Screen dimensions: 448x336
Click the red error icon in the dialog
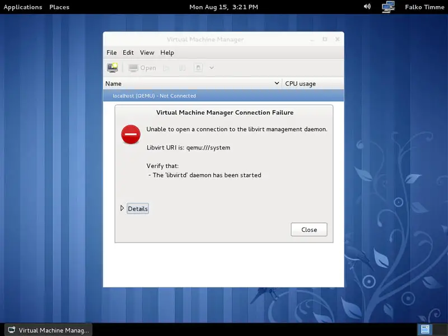tap(130, 134)
